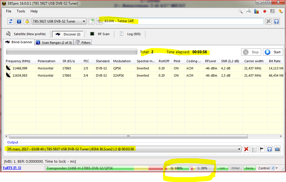Viewport: 286px width, 182px height.
Task: Click the new satellite profile icon
Action: [92, 21]
